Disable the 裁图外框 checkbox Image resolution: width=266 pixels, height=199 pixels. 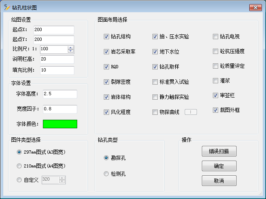[x=216, y=110]
